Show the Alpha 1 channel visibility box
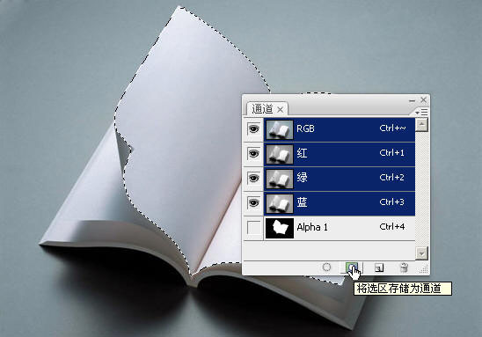482x337 pixels. pyautogui.click(x=253, y=228)
